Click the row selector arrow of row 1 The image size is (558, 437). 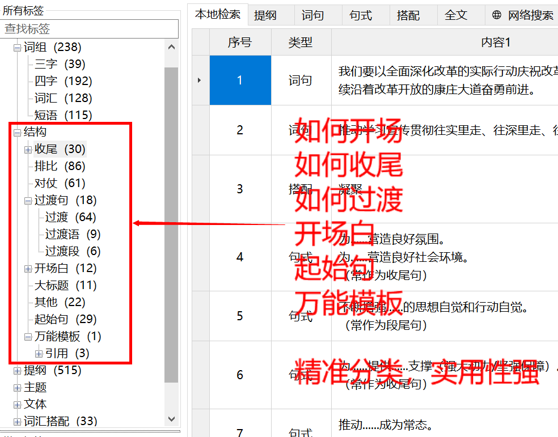(200, 80)
